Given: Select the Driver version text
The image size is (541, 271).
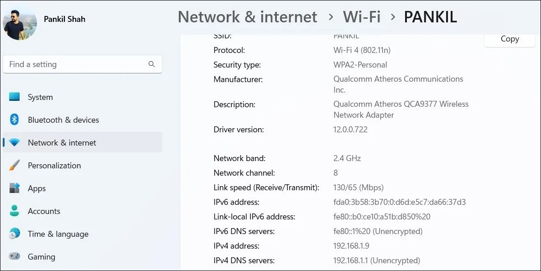Looking at the screenshot, I should tap(239, 130).
